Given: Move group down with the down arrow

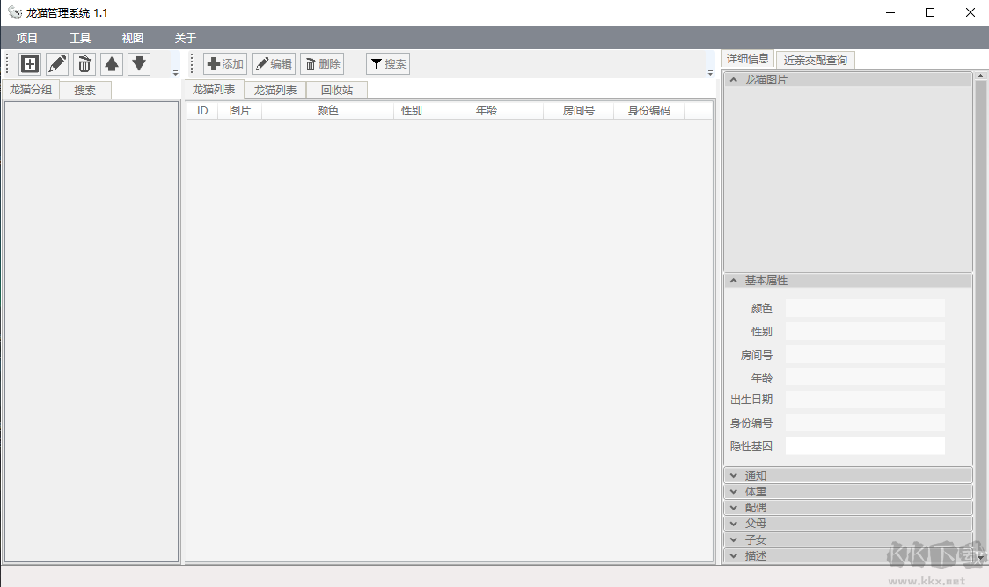Looking at the screenshot, I should (x=139, y=63).
